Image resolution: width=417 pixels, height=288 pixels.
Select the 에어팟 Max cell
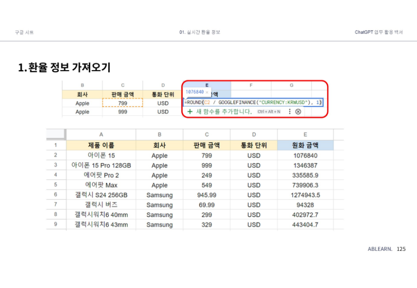(101, 185)
